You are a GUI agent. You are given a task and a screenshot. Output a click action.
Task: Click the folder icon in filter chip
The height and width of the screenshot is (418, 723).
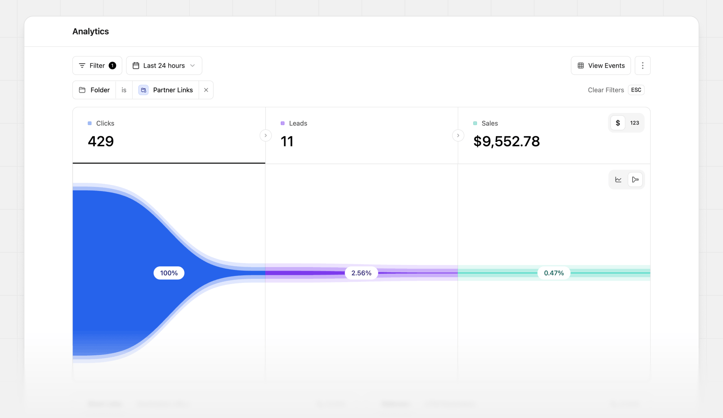tap(82, 90)
